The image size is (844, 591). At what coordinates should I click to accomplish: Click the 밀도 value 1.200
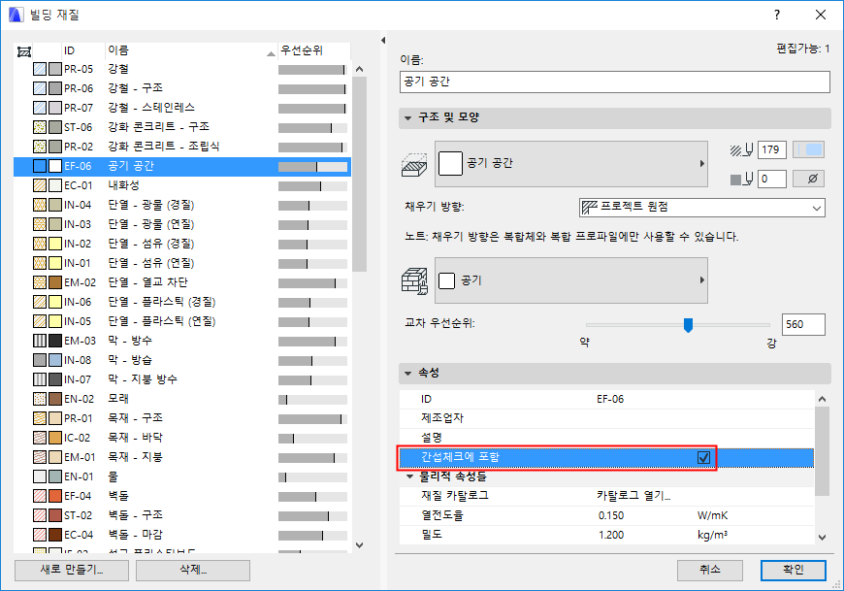[x=611, y=535]
